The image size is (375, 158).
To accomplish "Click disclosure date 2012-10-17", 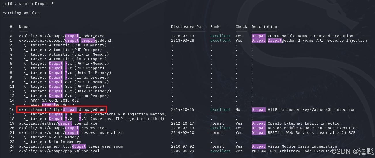I will (183, 123).
